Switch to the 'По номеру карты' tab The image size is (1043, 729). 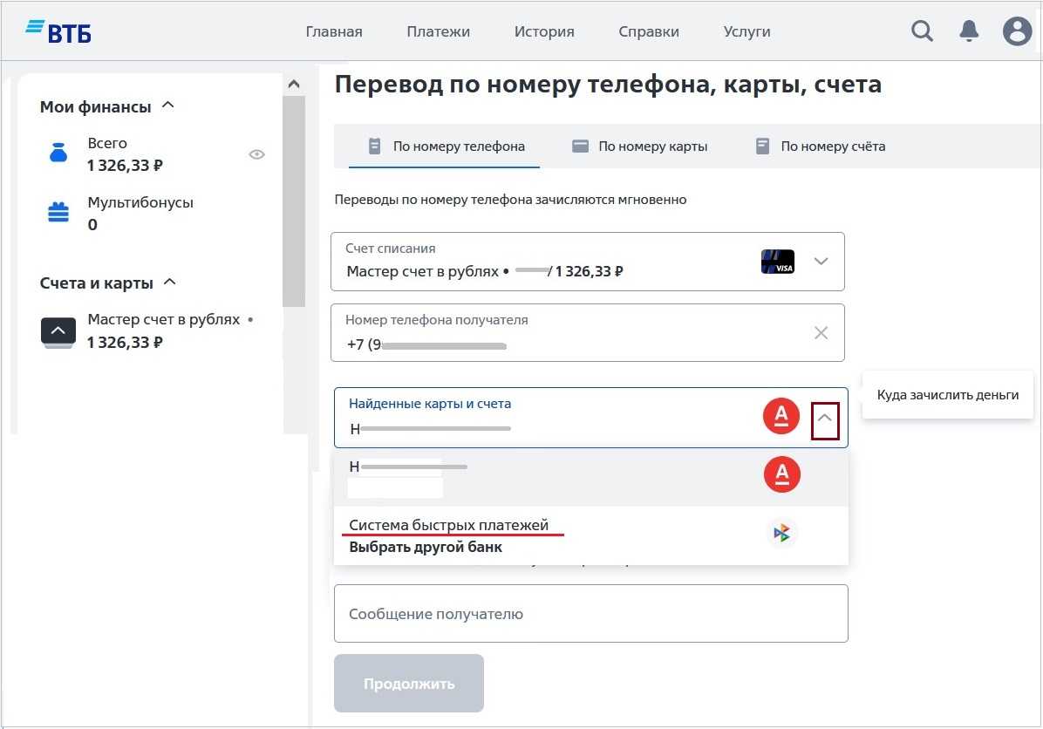pyautogui.click(x=640, y=146)
